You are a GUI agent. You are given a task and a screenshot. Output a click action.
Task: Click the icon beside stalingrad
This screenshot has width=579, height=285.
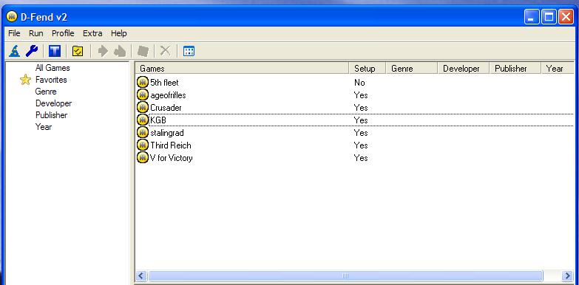(x=143, y=132)
